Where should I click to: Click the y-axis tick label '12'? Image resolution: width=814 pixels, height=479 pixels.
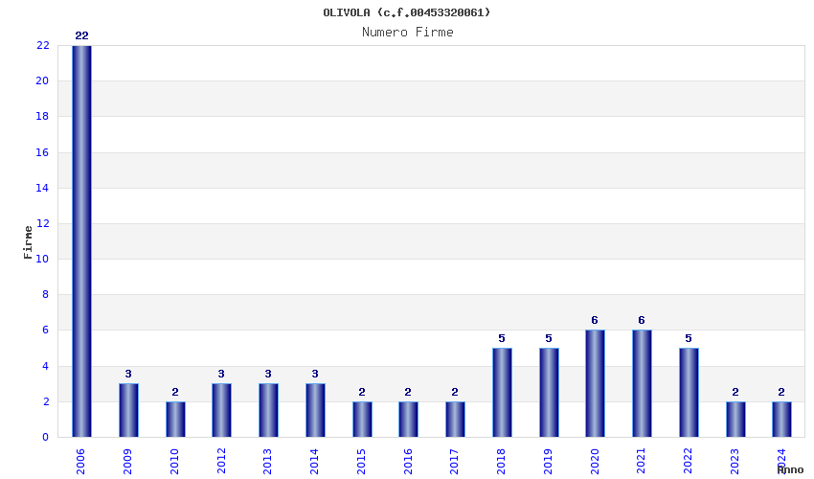tap(42, 224)
